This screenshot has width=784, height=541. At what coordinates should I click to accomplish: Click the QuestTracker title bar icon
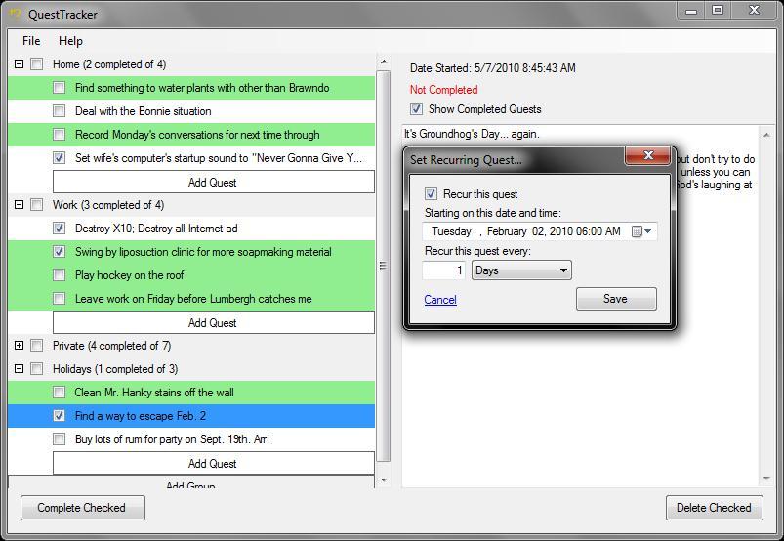[16, 14]
